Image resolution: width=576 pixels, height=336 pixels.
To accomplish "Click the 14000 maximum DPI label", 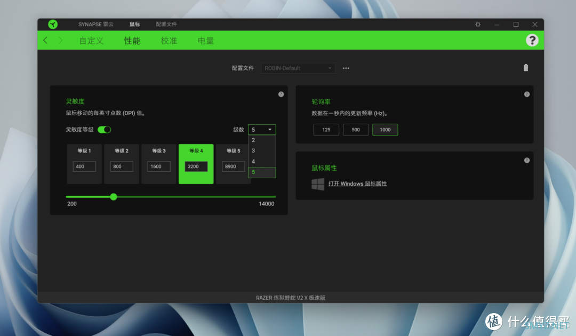I will pos(266,204).
